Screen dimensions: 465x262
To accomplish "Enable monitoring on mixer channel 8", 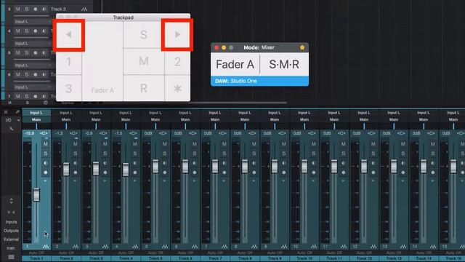I will click(x=254, y=163).
